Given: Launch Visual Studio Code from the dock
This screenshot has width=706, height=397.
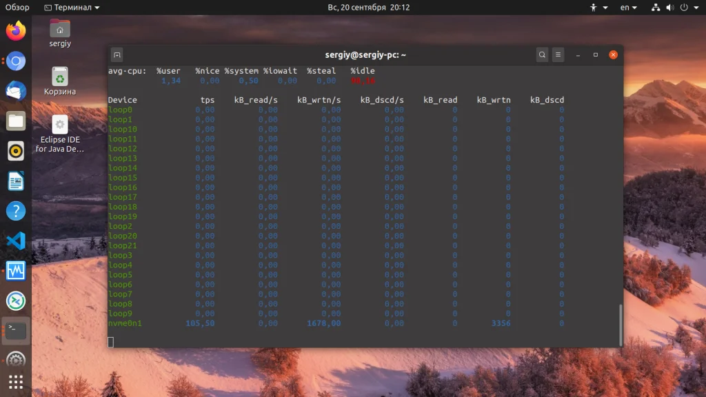Looking at the screenshot, I should pyautogui.click(x=16, y=241).
